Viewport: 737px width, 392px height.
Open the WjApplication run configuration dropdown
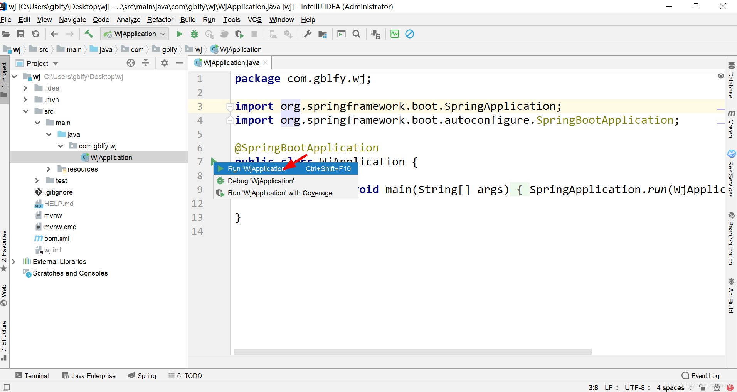point(134,34)
